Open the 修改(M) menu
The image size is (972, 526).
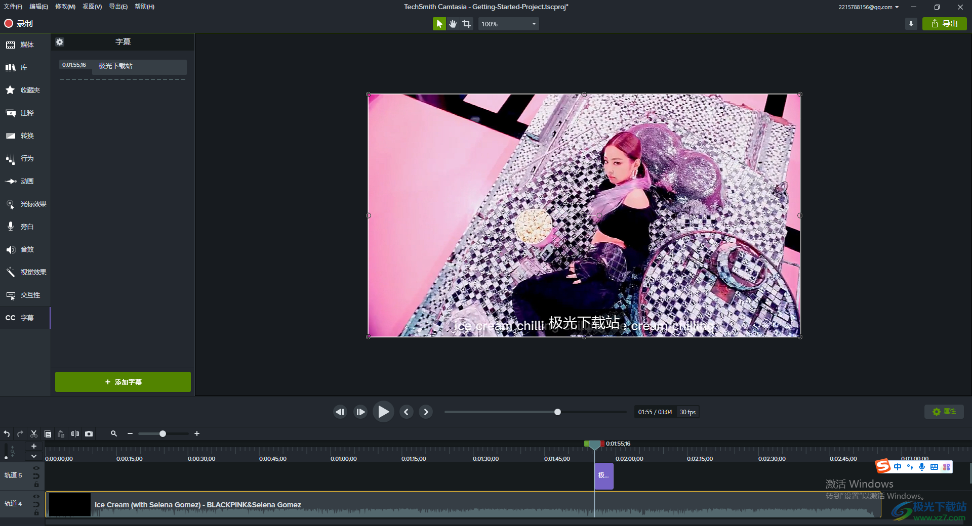pos(65,7)
